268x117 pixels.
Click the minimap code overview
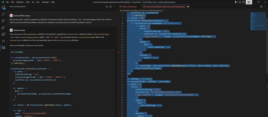click(x=258, y=21)
